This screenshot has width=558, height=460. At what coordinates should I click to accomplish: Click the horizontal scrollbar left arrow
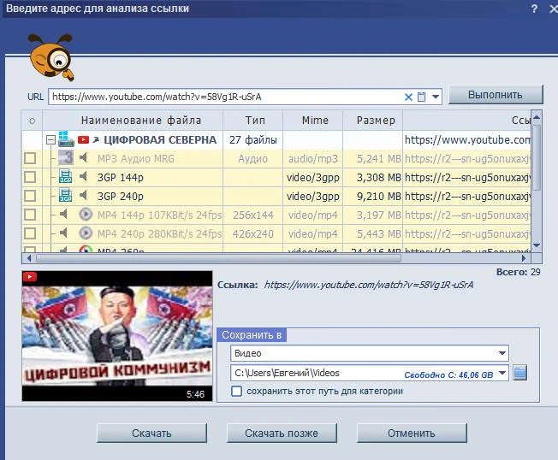point(29,258)
